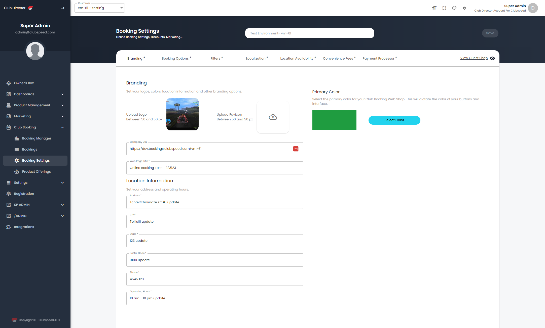545x328 pixels.
Task: Open the color palette theme icon
Action: coord(454,8)
